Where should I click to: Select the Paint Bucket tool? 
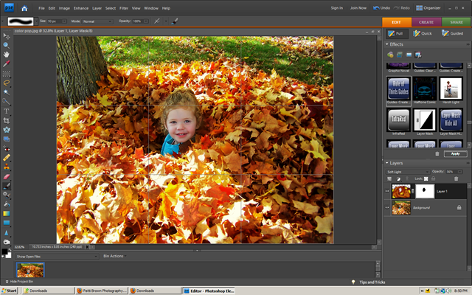(7, 204)
